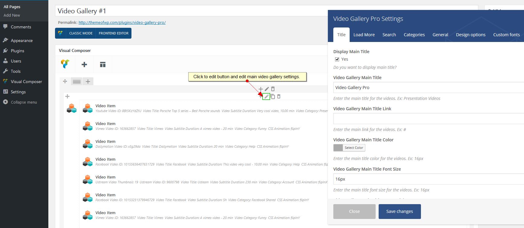Switch to the Title tab
Screen dimensions: 524x228
click(x=341, y=35)
